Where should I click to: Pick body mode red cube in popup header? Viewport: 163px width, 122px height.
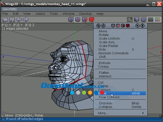tap(128, 26)
